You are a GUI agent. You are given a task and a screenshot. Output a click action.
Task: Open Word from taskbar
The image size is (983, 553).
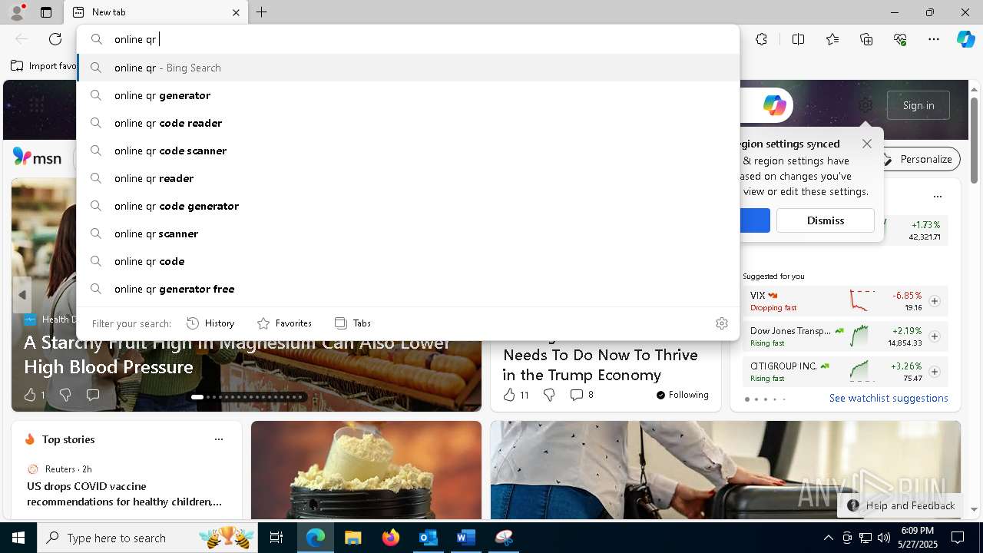[465, 538]
